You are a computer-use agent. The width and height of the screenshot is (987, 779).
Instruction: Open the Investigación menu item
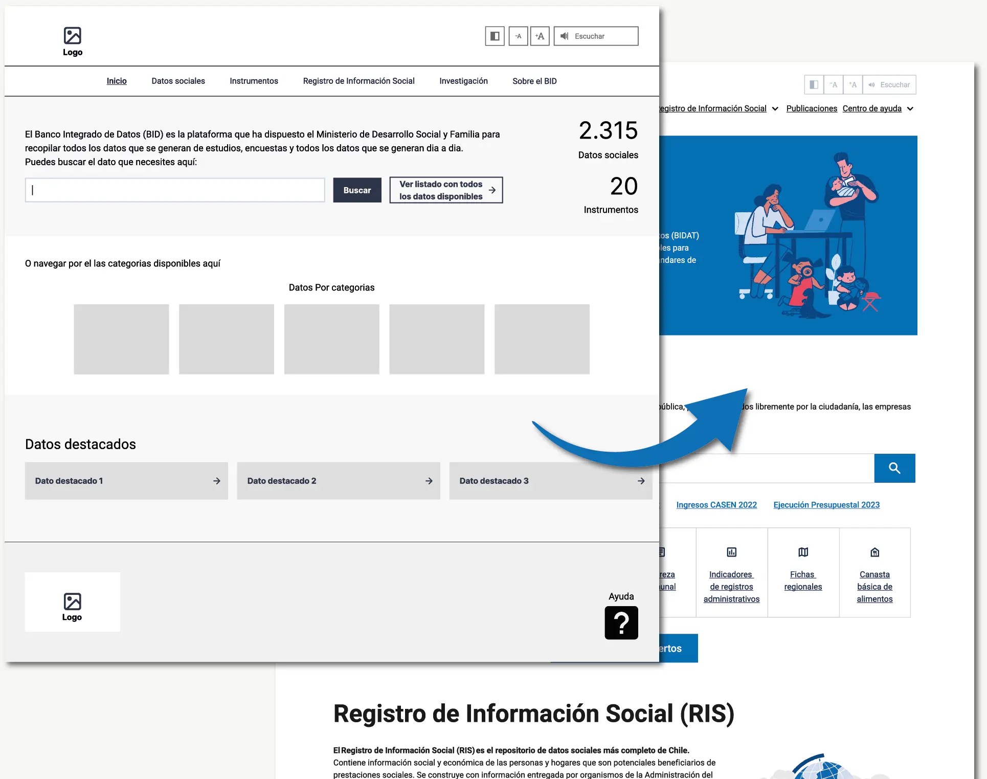[x=463, y=81]
